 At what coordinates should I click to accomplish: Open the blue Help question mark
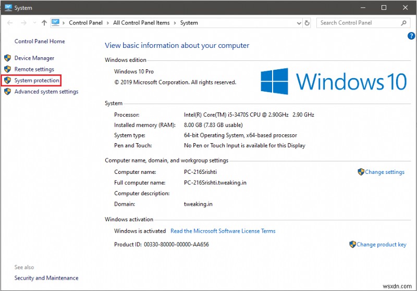point(411,36)
